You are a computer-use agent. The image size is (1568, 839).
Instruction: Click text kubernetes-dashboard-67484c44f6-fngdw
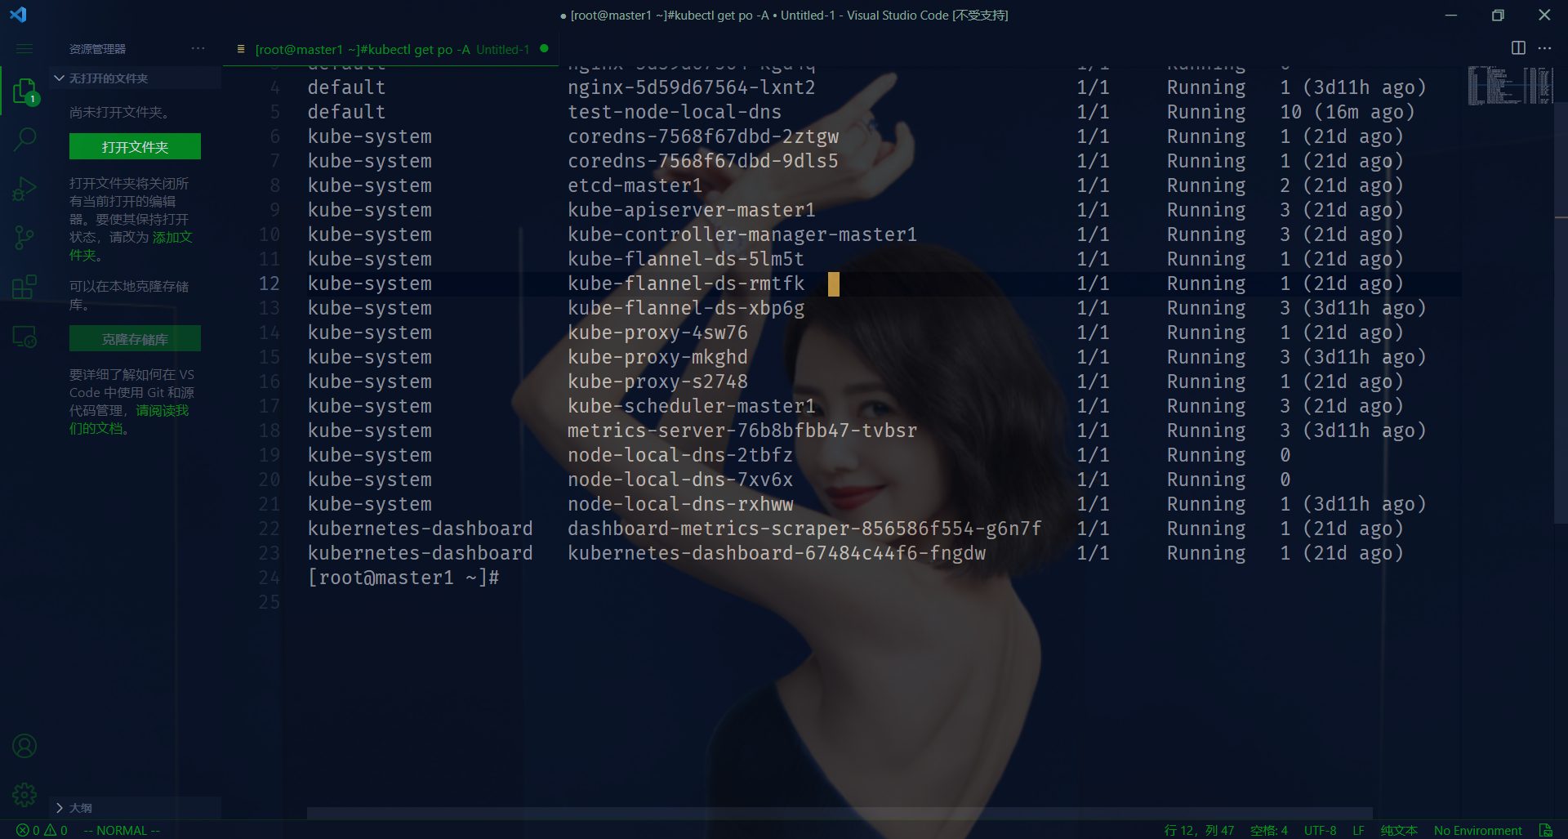pyautogui.click(x=777, y=553)
